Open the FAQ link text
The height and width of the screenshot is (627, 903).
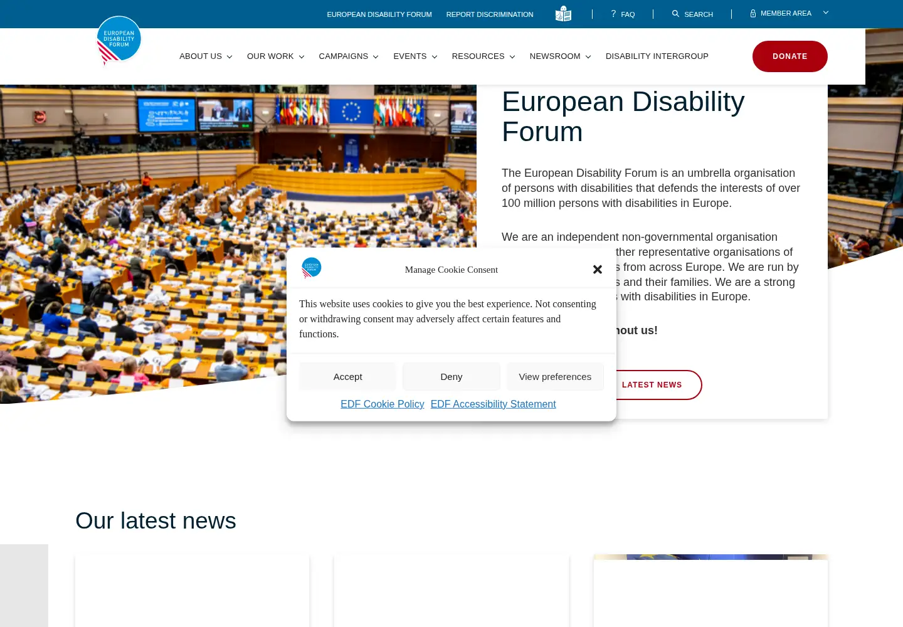click(628, 14)
